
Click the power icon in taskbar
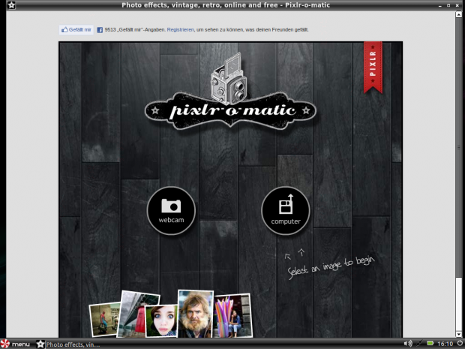pyautogui.click(x=458, y=344)
